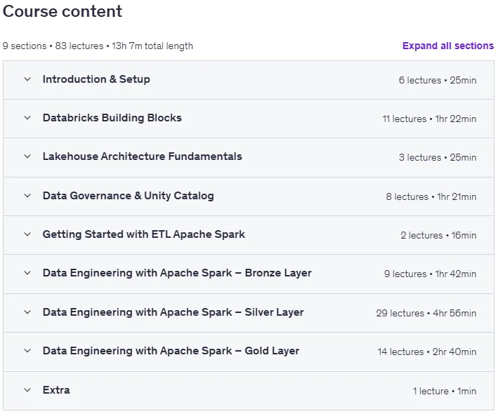This screenshot has width=498, height=414.
Task: Expand chevron for Gold Layer section
Action: [x=27, y=351]
